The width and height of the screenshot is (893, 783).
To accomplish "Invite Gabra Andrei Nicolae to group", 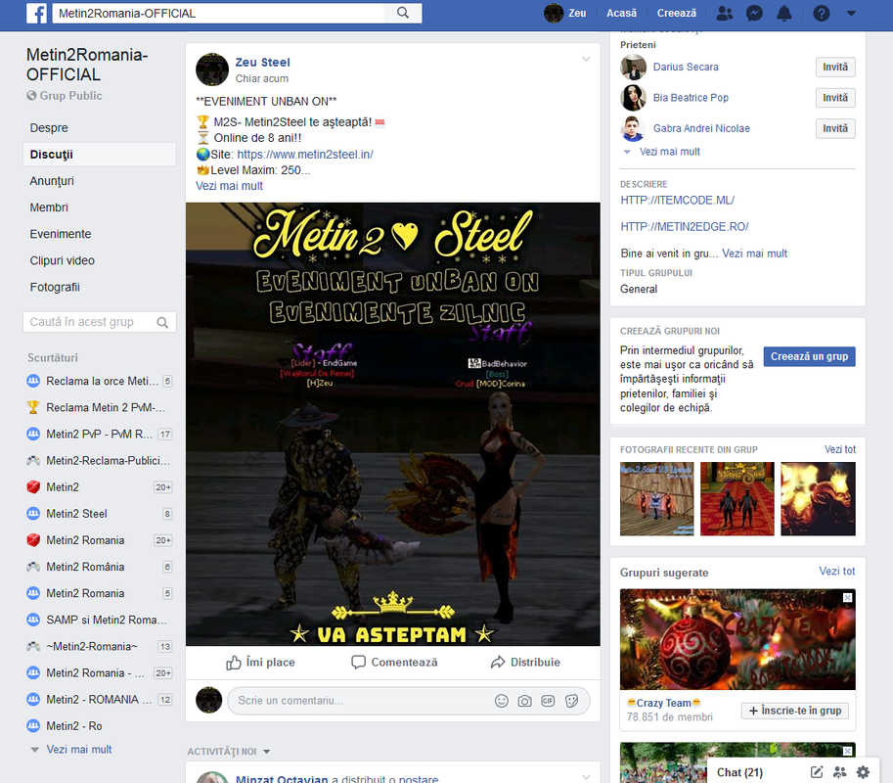I will pyautogui.click(x=835, y=128).
